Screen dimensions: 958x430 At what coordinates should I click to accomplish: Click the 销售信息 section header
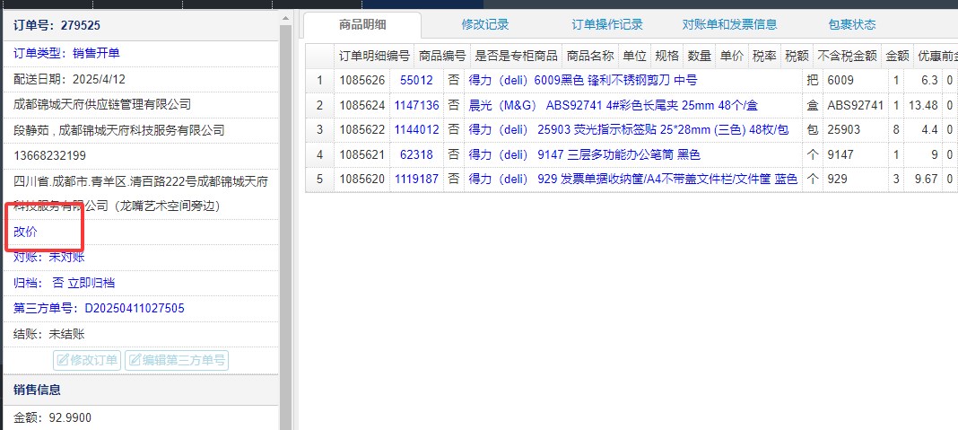coord(37,391)
